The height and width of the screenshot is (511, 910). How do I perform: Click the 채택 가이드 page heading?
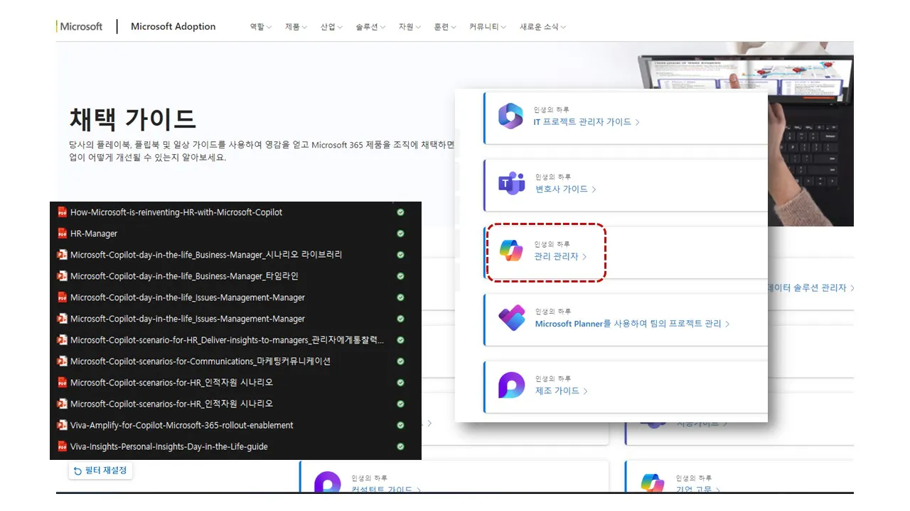tap(132, 119)
